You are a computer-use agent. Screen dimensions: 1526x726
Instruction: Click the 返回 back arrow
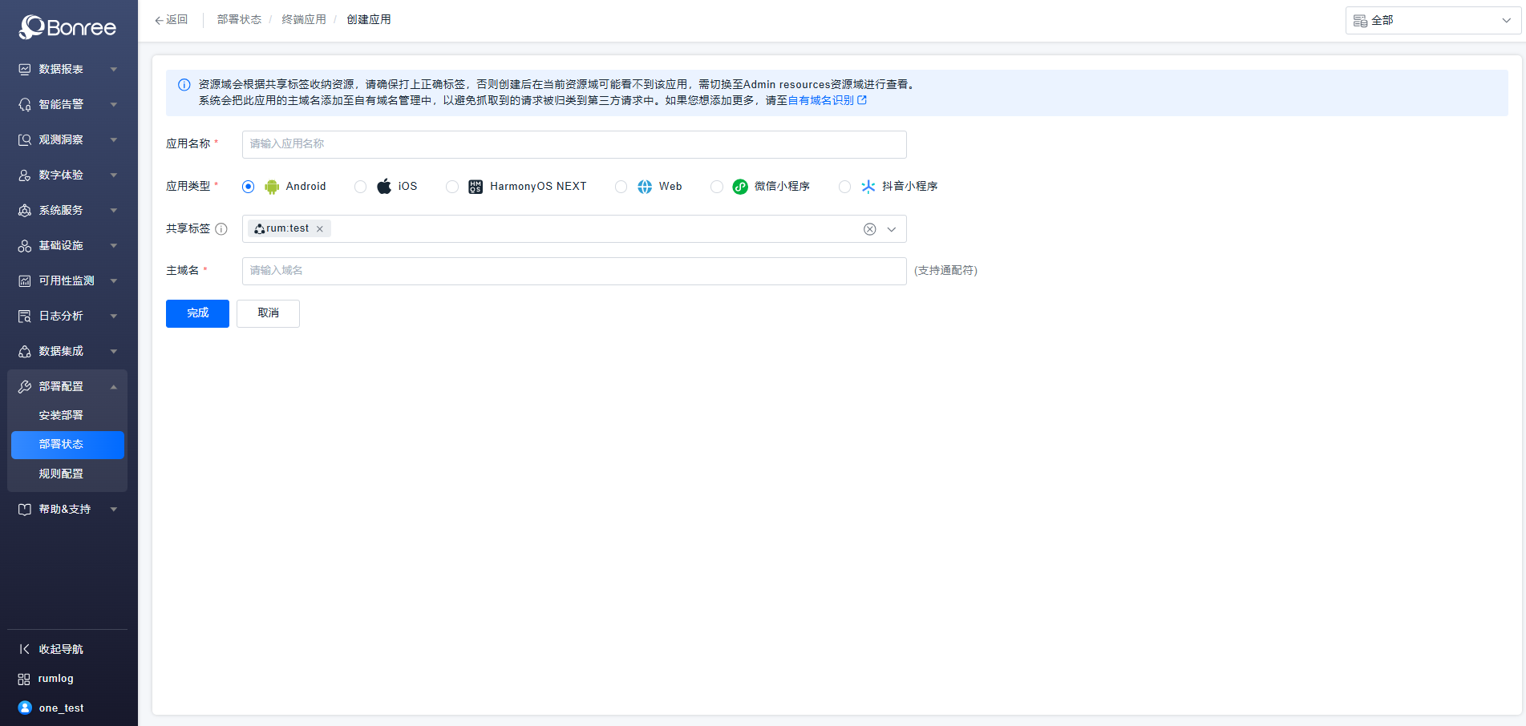point(159,20)
